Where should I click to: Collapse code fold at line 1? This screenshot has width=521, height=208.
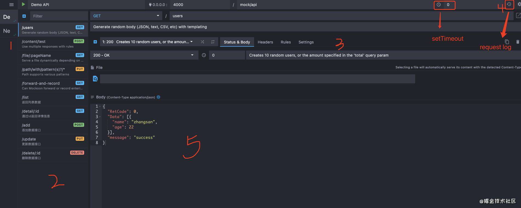point(100,106)
